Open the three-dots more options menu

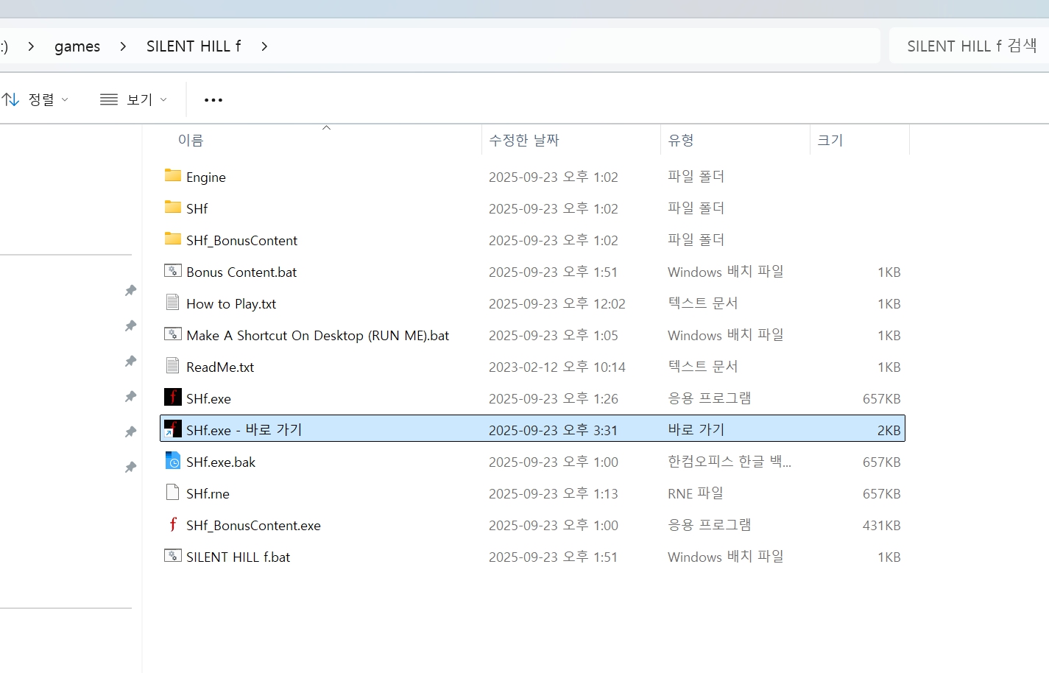click(x=213, y=100)
